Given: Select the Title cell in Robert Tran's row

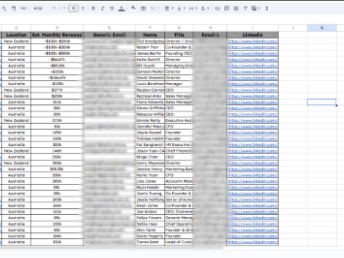Looking at the screenshot, I should click(x=179, y=47).
